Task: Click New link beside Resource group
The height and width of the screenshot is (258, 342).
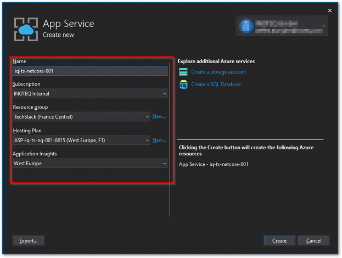Action: [159, 117]
